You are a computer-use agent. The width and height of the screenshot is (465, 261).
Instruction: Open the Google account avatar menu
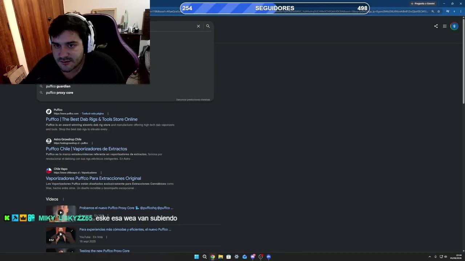454,26
